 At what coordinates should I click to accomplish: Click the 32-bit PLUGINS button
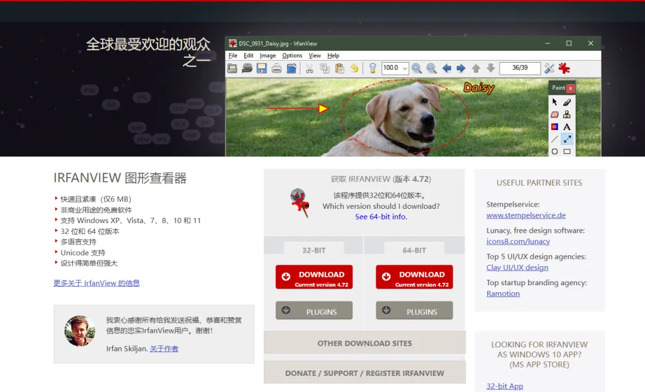[x=314, y=311]
